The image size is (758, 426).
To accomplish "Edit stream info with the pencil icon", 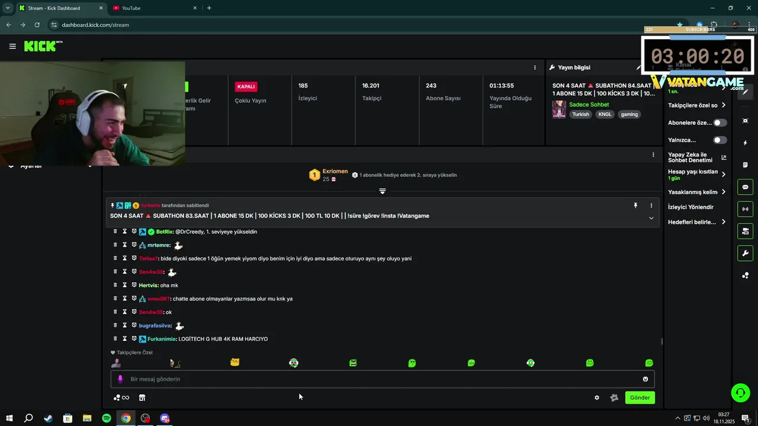I will click(x=638, y=67).
